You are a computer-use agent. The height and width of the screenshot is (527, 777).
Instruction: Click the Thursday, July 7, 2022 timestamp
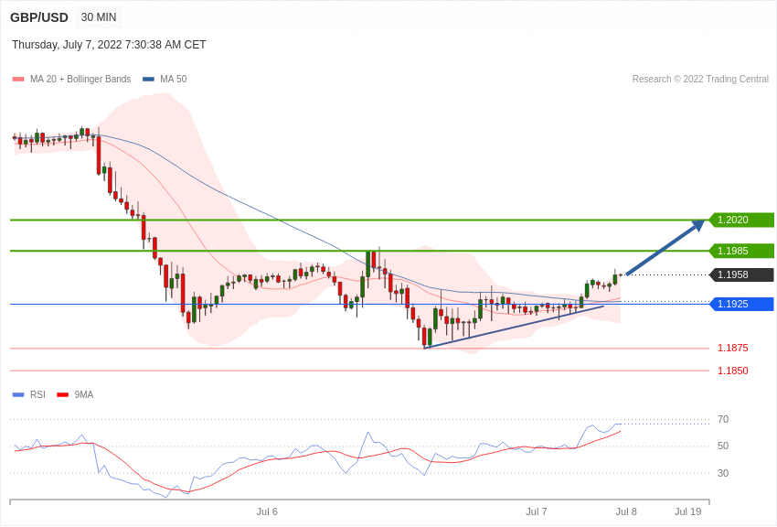(109, 45)
